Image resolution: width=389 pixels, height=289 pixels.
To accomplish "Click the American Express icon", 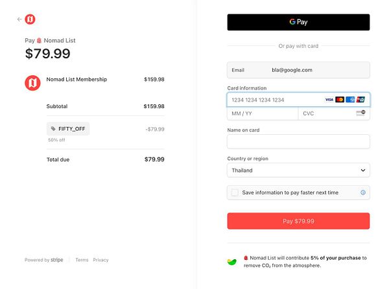I will (350, 100).
